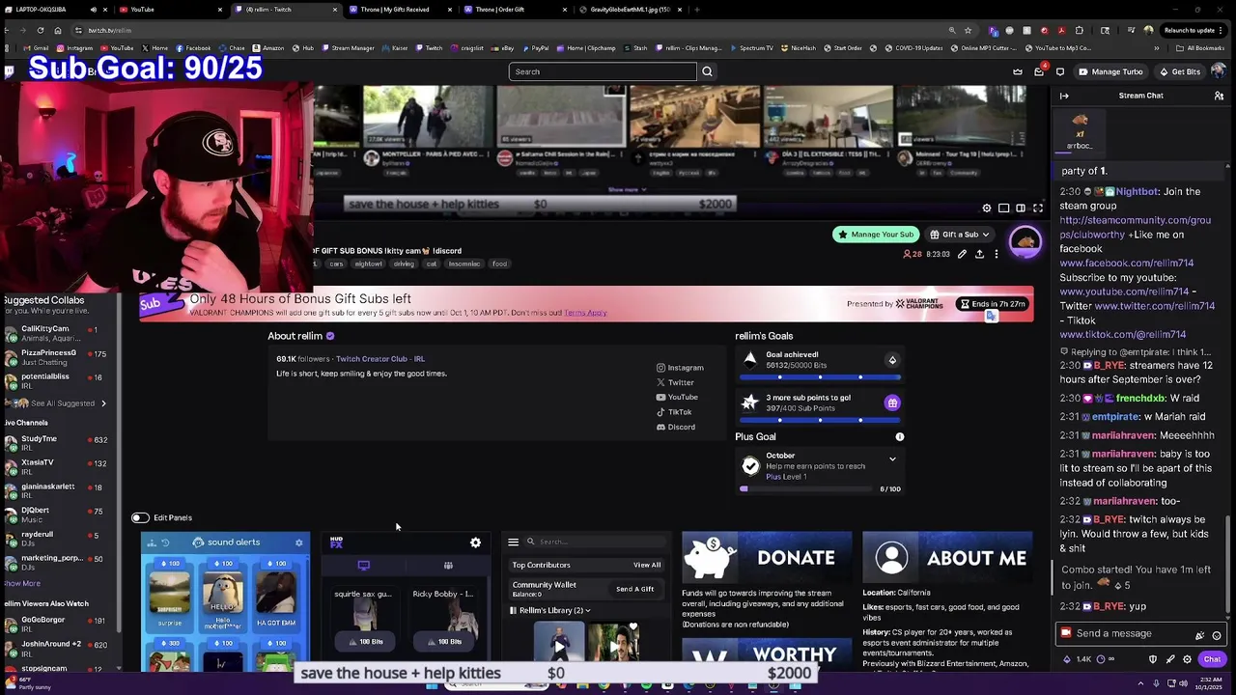The image size is (1236, 695).
Task: Expand the Gift a Sub dropdown
Action: pyautogui.click(x=960, y=235)
